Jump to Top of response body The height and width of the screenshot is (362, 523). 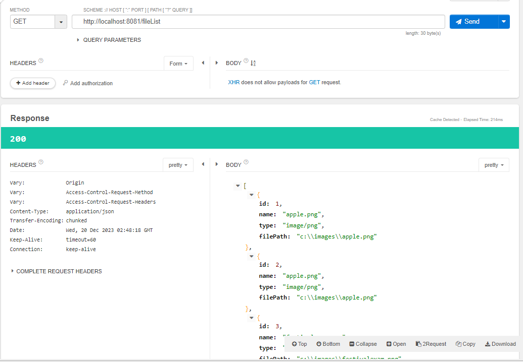[x=299, y=344]
